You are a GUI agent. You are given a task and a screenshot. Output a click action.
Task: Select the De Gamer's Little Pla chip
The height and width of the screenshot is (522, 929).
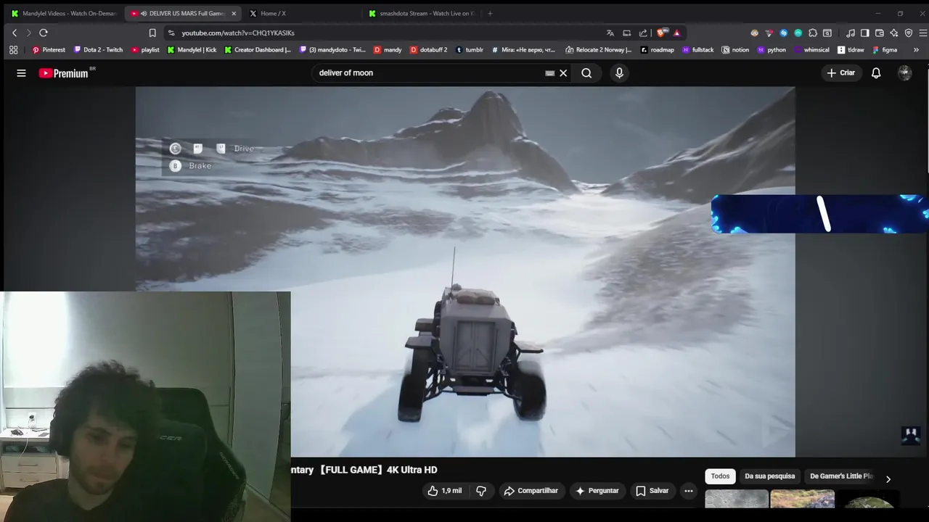840,476
